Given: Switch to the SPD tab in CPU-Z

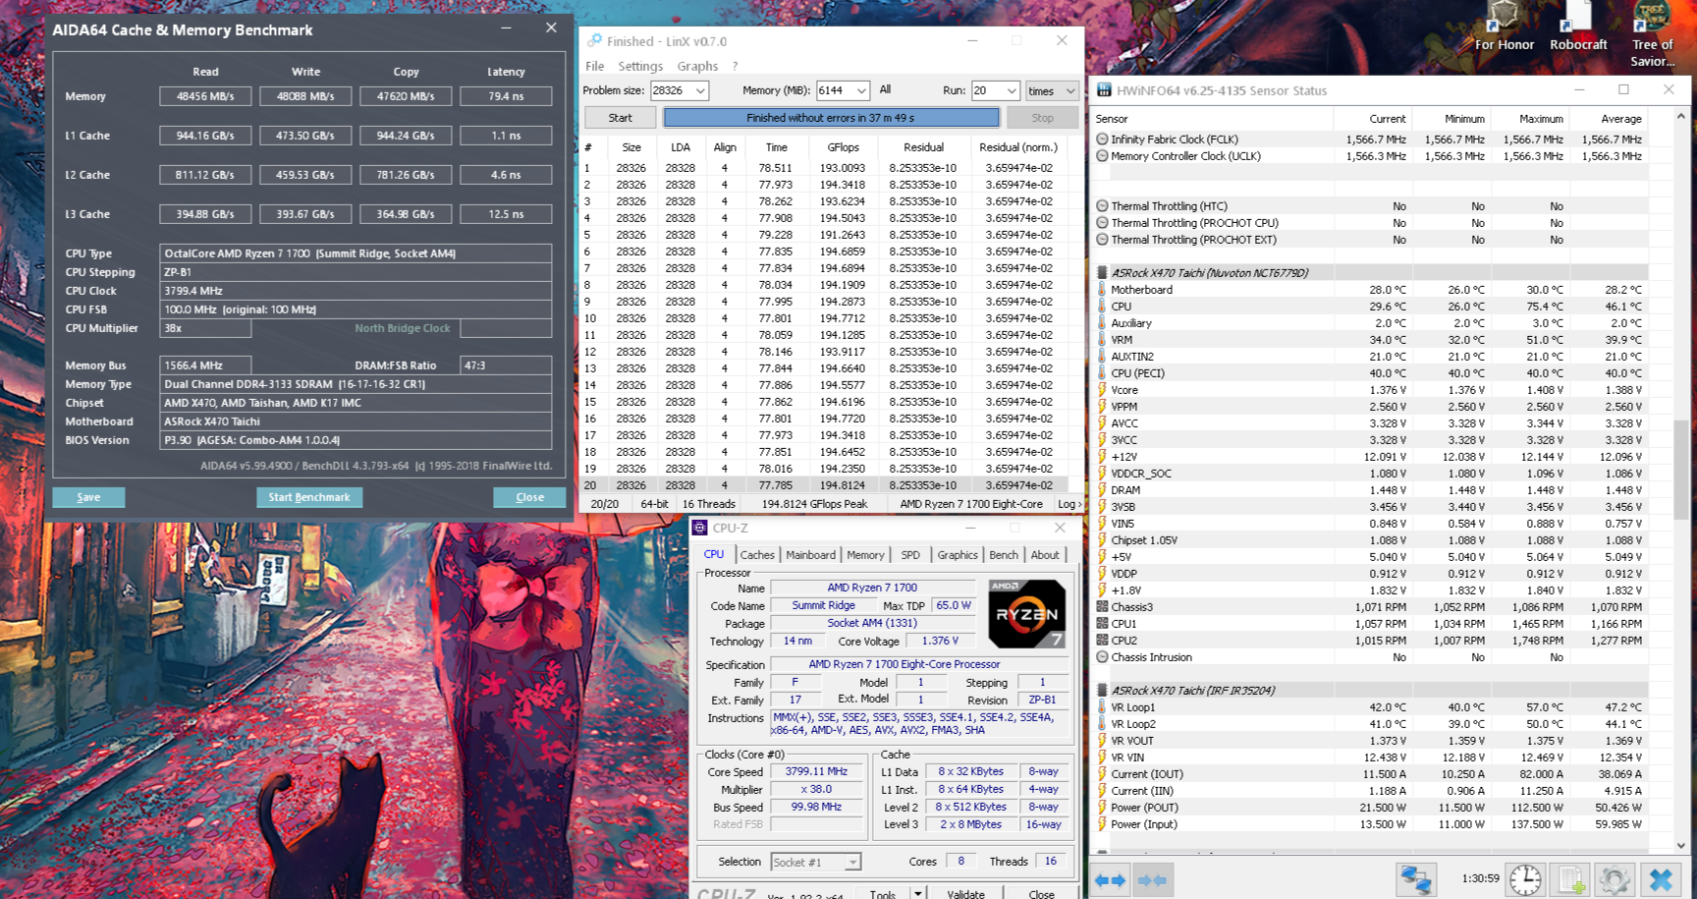Looking at the screenshot, I should pos(910,555).
